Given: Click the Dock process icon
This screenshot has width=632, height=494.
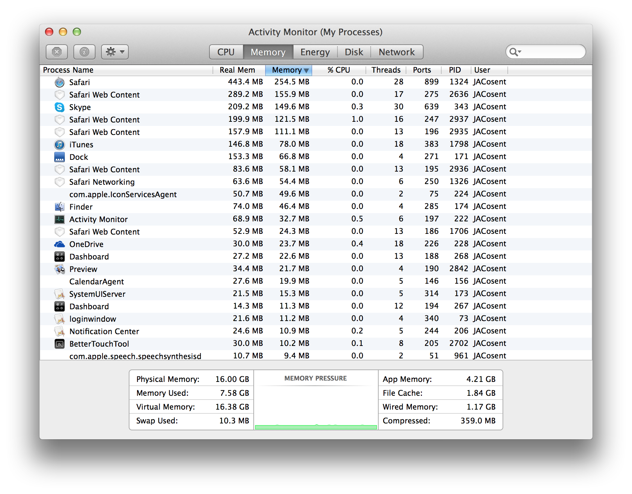Looking at the screenshot, I should click(60, 157).
